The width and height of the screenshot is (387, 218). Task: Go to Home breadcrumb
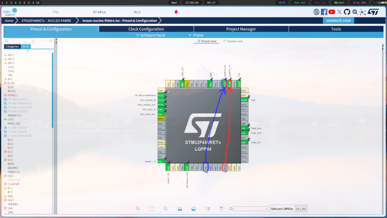(9, 21)
